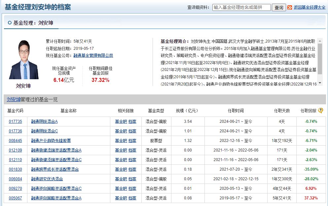Click the 查询 search button
Image resolution: width=328 pixels, height=206 pixels.
point(279,8)
